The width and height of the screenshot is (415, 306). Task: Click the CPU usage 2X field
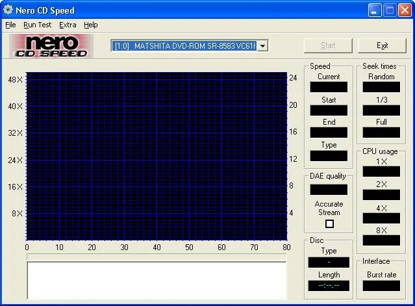[381, 195]
